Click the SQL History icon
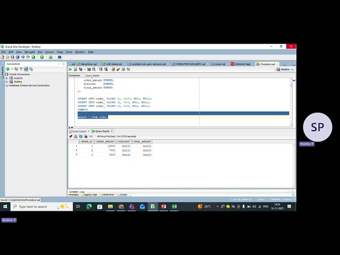The height and width of the screenshot is (255, 340). [x=123, y=70]
